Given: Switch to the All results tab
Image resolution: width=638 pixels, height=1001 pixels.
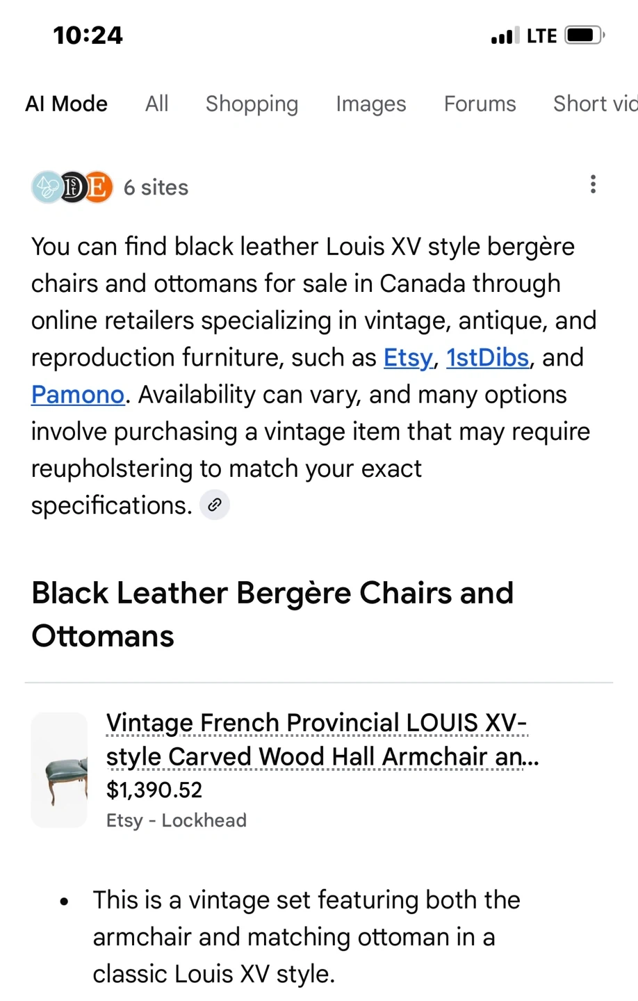Looking at the screenshot, I should tap(157, 104).
